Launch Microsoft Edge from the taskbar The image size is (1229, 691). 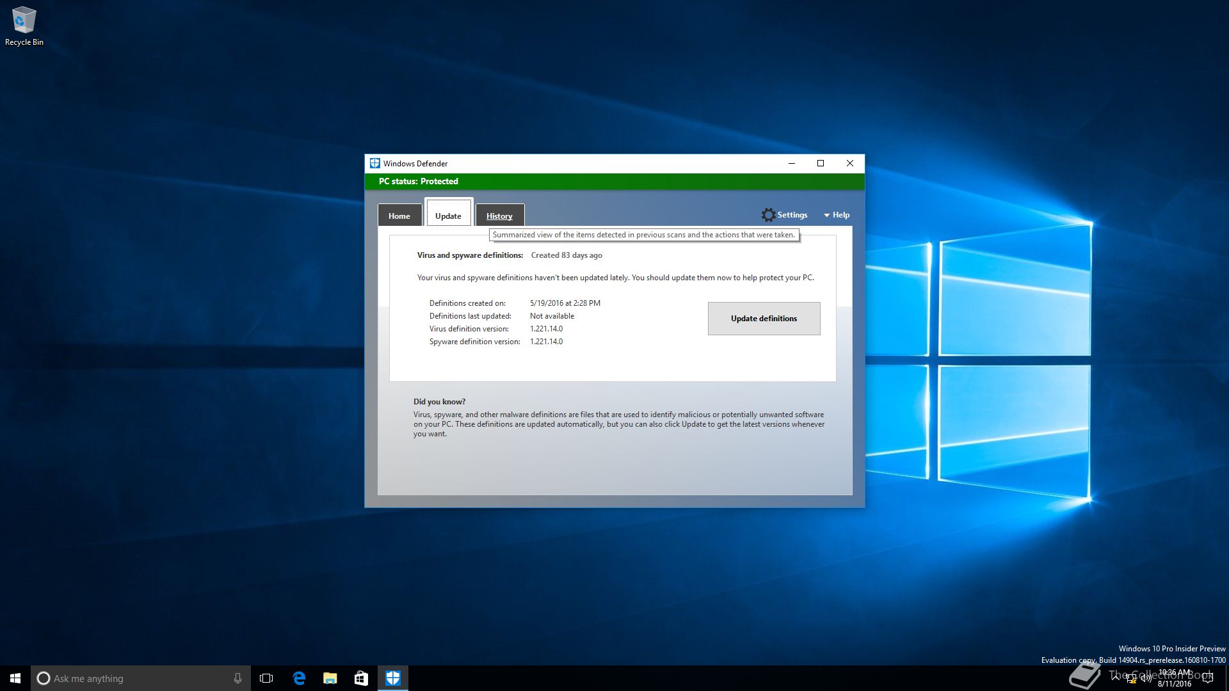click(298, 678)
